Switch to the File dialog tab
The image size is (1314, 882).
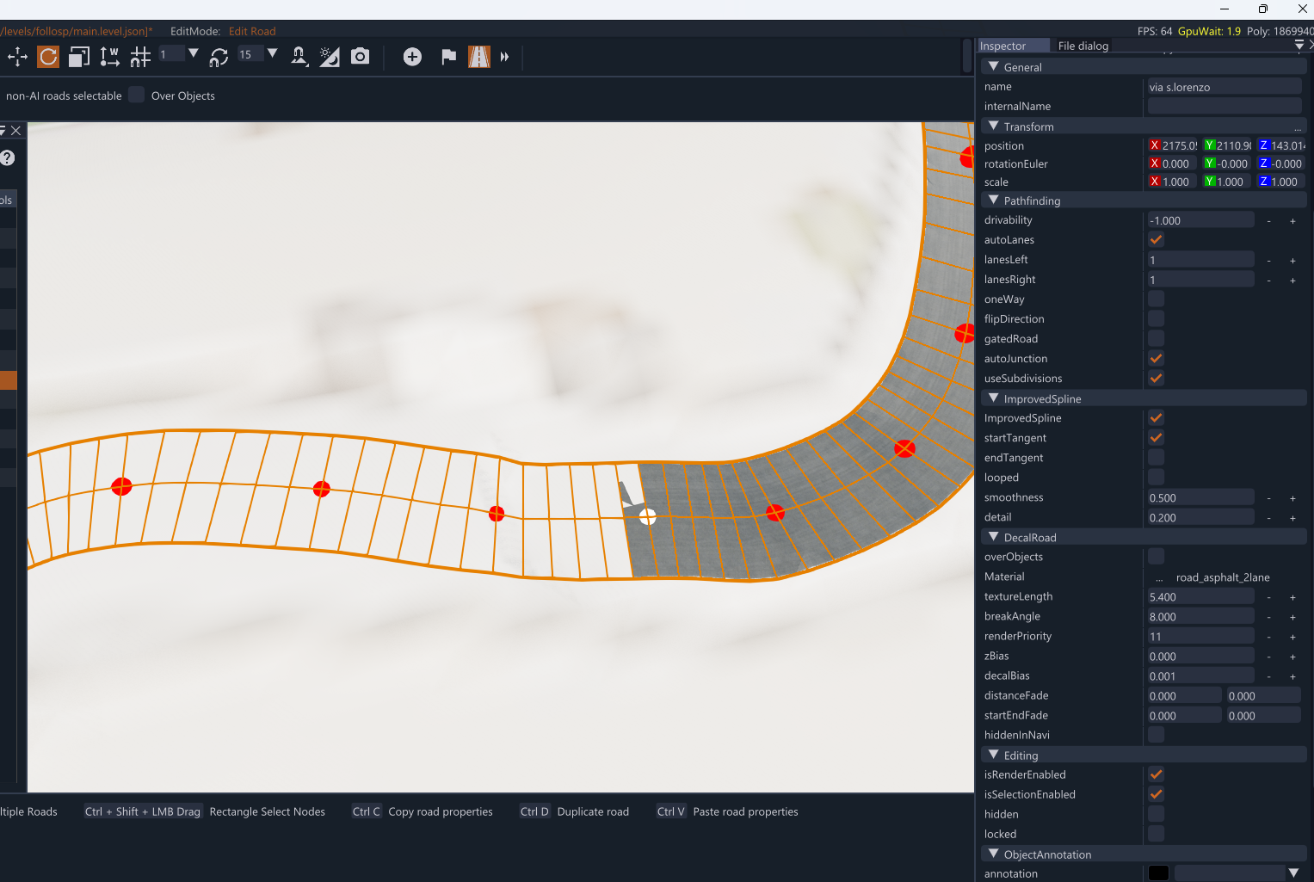point(1083,46)
